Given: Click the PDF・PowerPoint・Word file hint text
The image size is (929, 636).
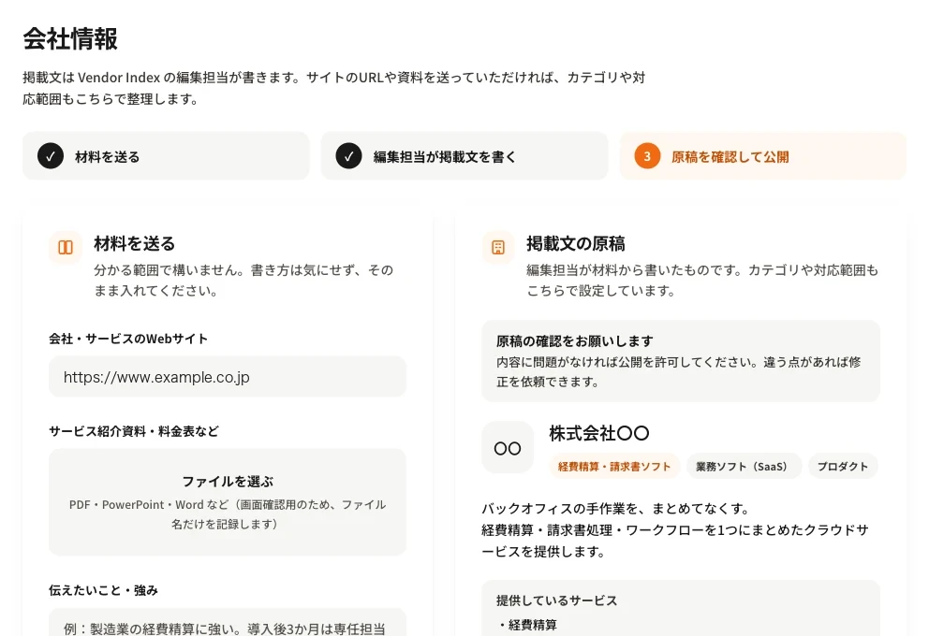Looking at the screenshot, I should coord(228,514).
